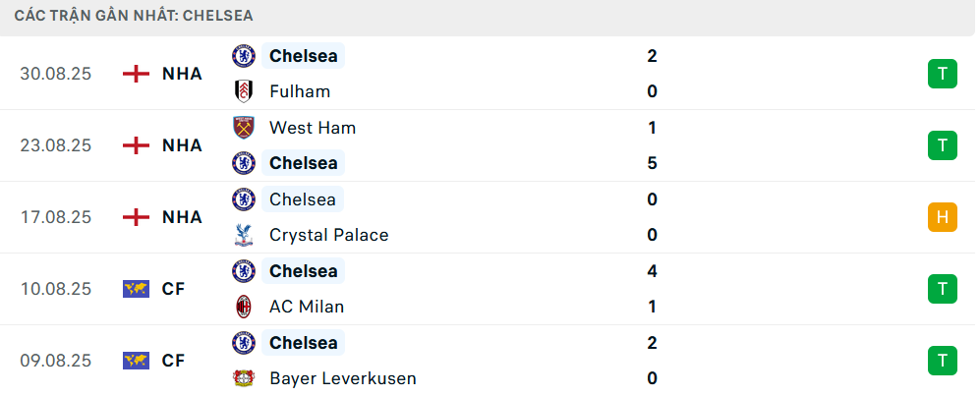
Task: Click green T badge for West Ham match
Action: pos(942,145)
